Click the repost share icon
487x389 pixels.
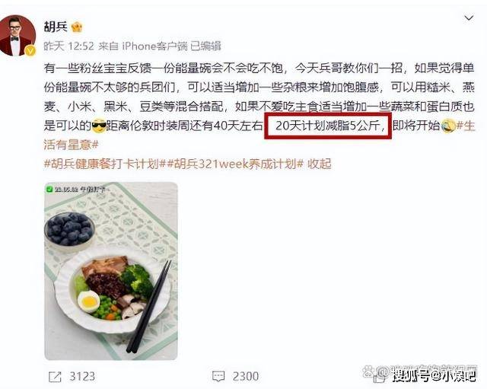[56, 377]
